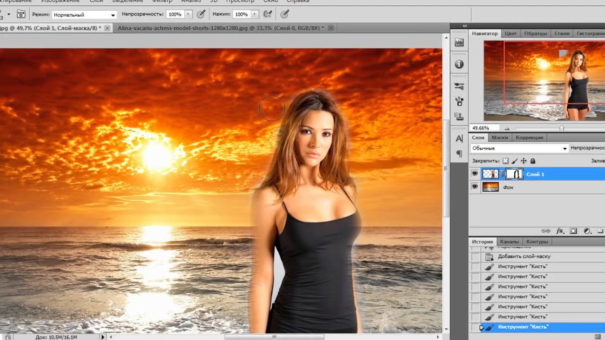This screenshot has width=605, height=340.
Task: Click mask icon beside Добавить слой-маску
Action: tap(489, 257)
